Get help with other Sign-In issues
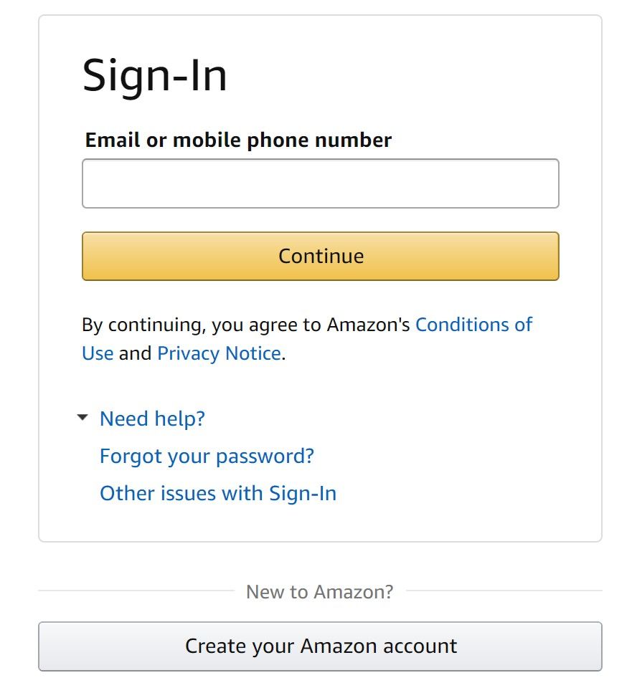This screenshot has height=688, width=637. click(217, 493)
